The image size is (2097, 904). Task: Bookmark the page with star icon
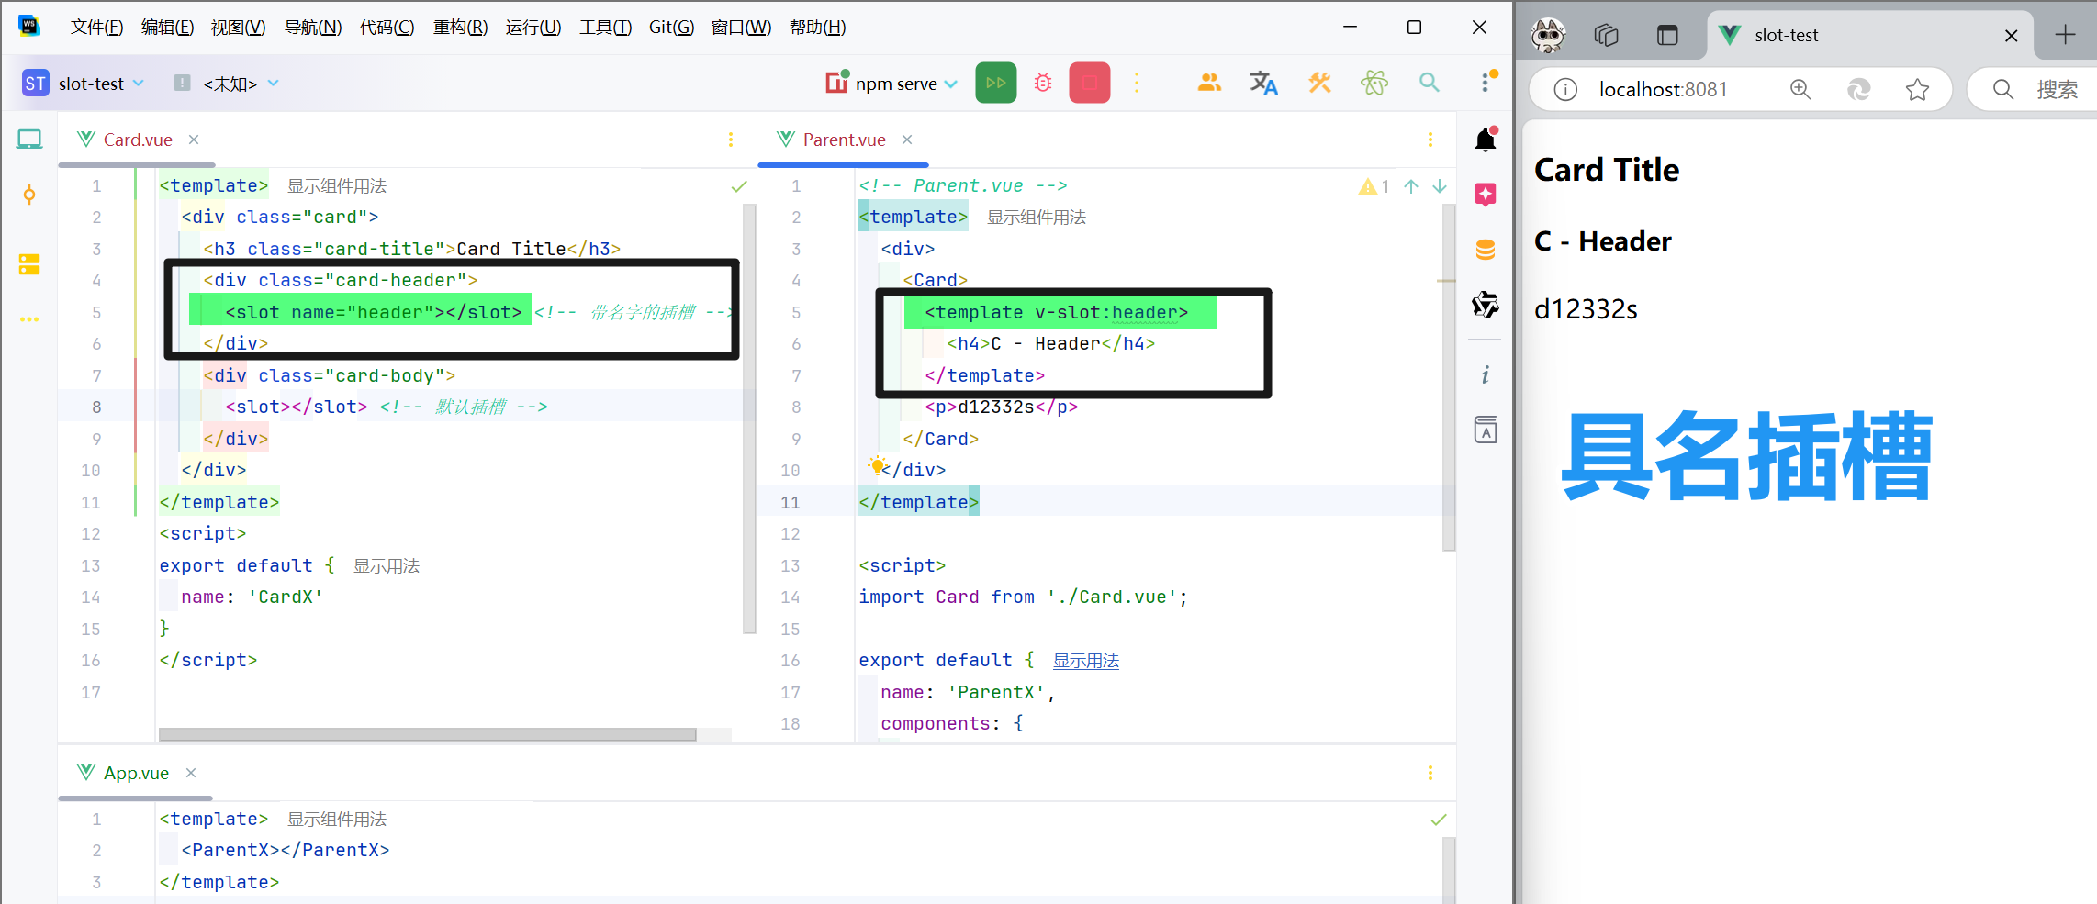point(1917,89)
